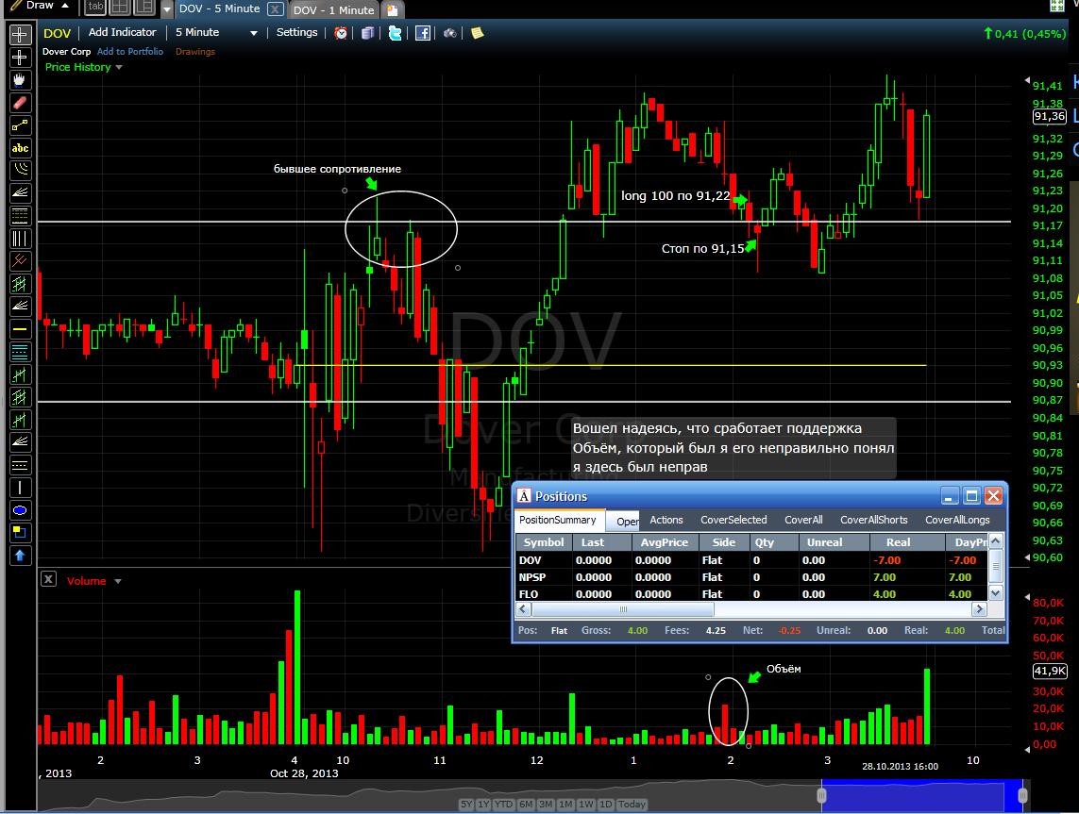Set the chart range to 5Y
The height and width of the screenshot is (814, 1079).
click(466, 804)
